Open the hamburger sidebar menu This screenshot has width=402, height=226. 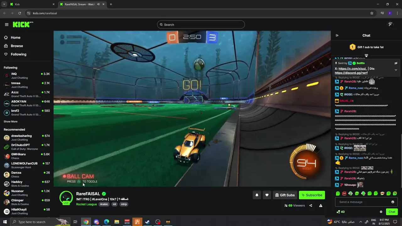pos(7,24)
